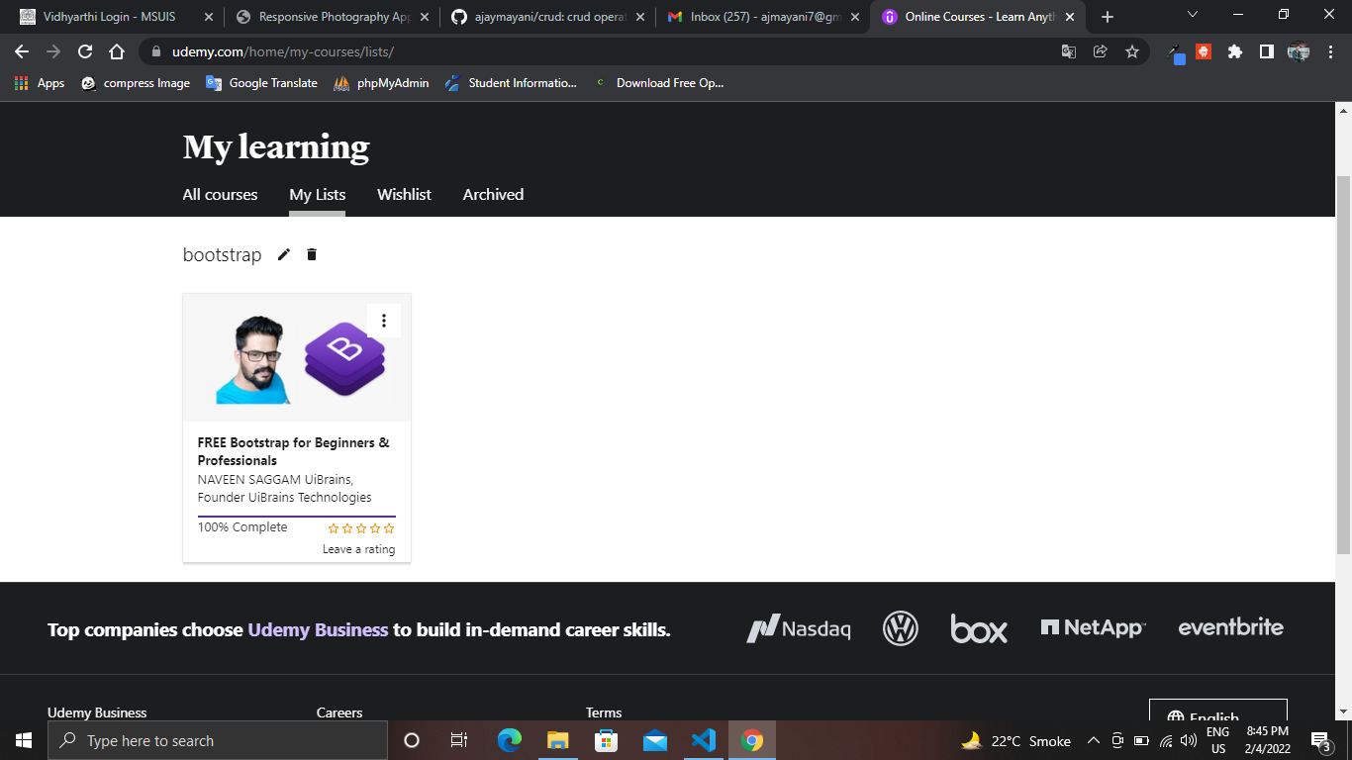Bookmark this page with the star icon

tap(1131, 52)
